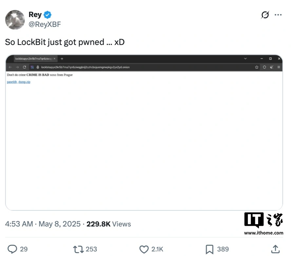Click the onion URL address bar

pos(131,67)
